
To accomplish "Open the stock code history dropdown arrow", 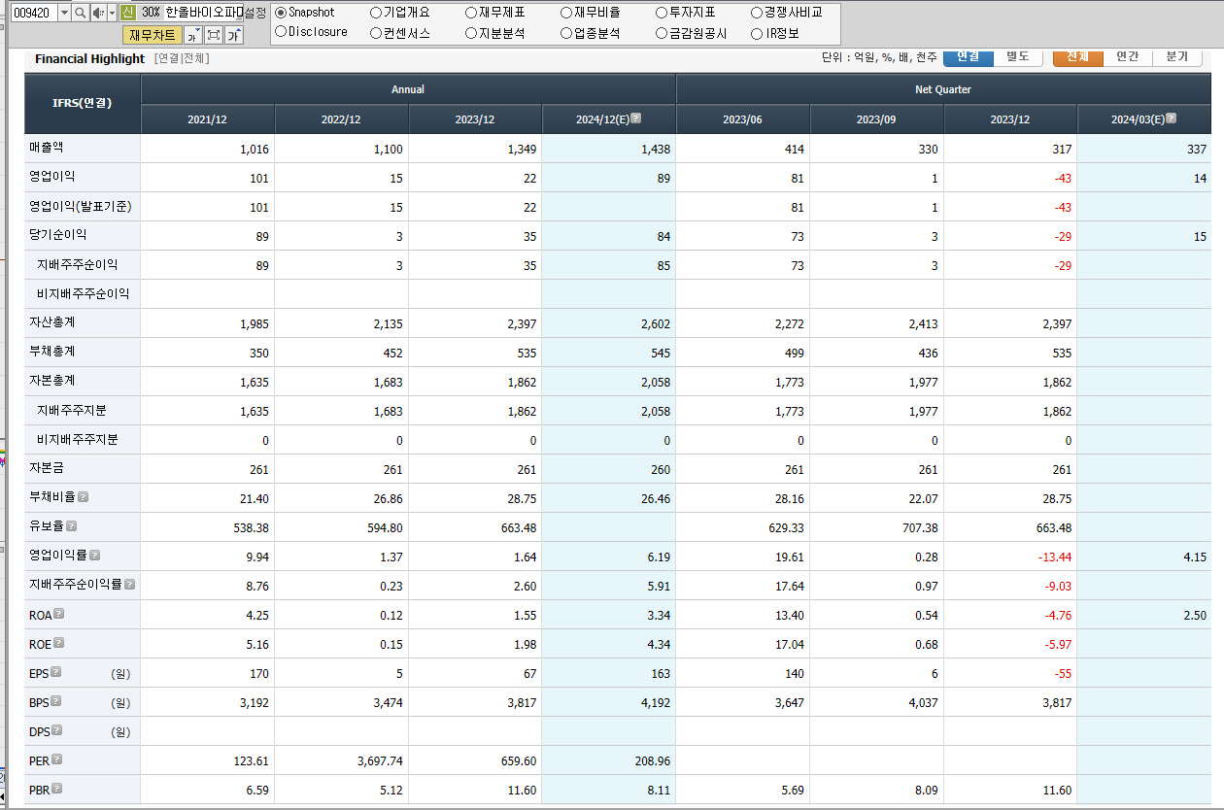I will coord(64,13).
